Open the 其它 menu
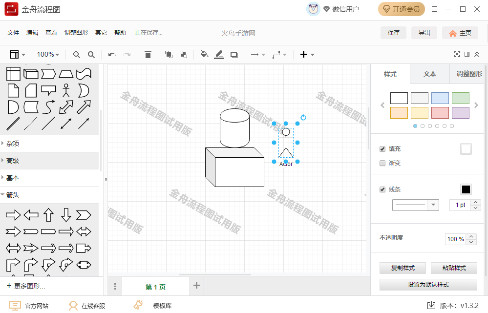Image resolution: width=488 pixels, height=313 pixels. [x=101, y=33]
